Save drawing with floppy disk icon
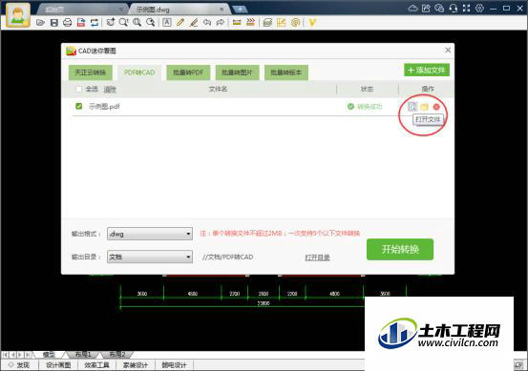 pos(53,23)
